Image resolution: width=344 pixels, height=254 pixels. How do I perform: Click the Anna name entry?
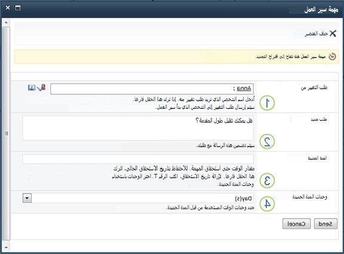(x=244, y=88)
